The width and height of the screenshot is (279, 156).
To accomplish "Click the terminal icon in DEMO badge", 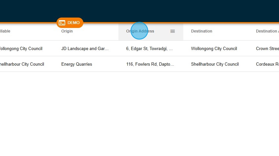I will tap(62, 23).
